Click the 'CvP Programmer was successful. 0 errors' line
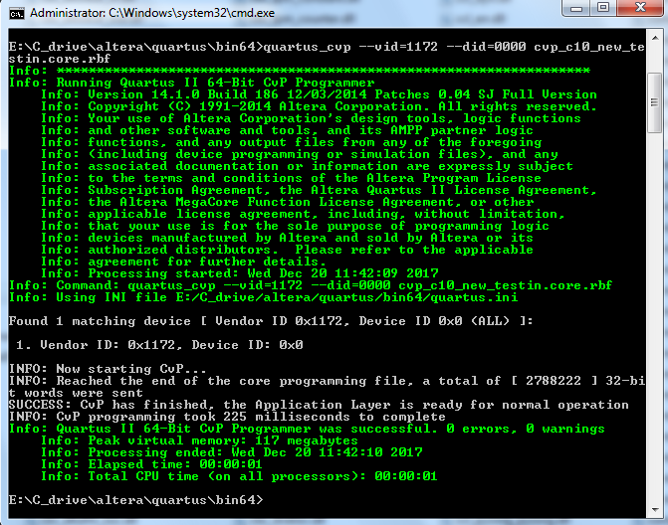Screen dimensions: 668x525 pos(307,428)
